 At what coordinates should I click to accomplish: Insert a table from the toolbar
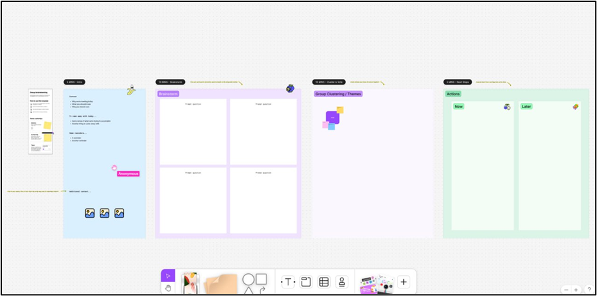tap(324, 282)
